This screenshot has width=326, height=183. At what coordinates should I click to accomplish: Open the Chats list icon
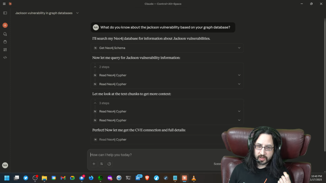(x=5, y=34)
